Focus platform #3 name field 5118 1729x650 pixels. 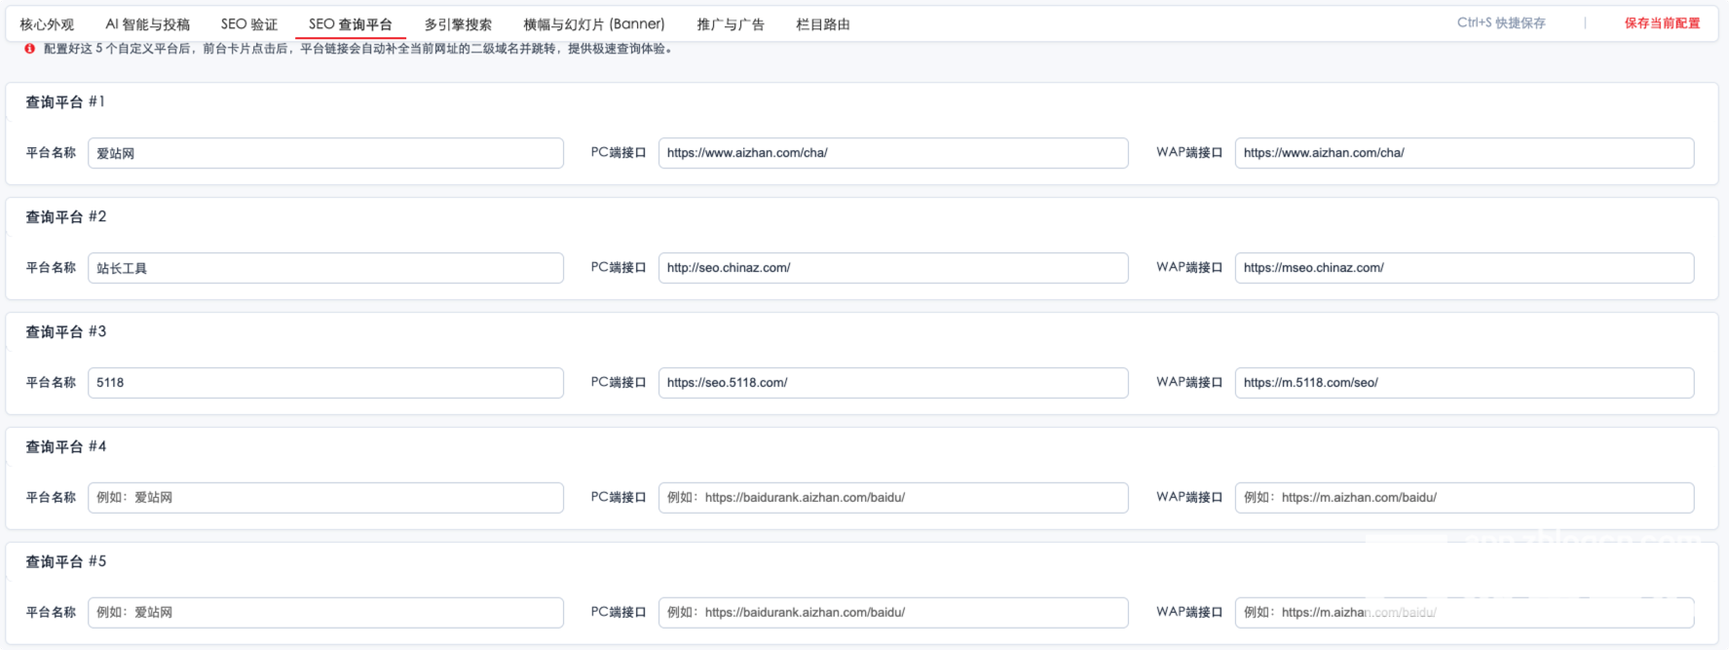coord(325,383)
